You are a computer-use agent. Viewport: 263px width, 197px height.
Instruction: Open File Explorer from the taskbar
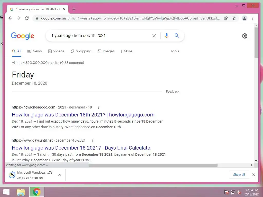[x=21, y=192]
